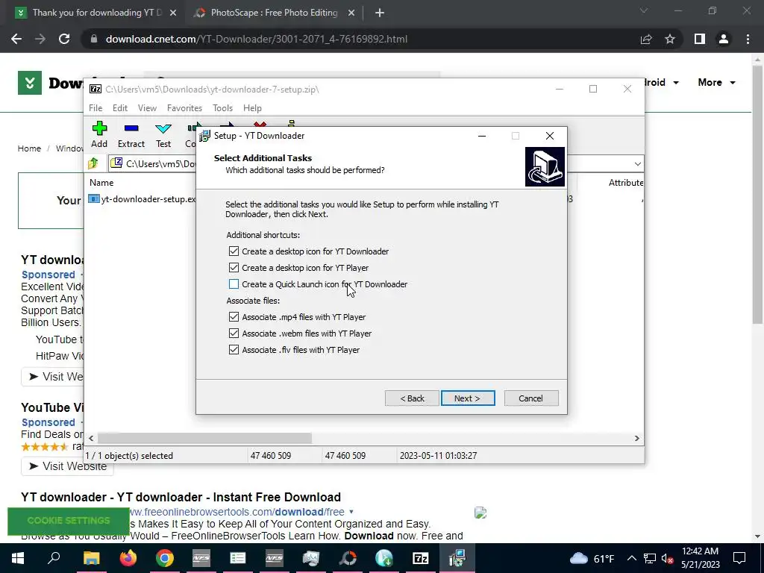Viewport: 764px width, 573px height.
Task: Click the Next button in Setup
Action: point(468,398)
